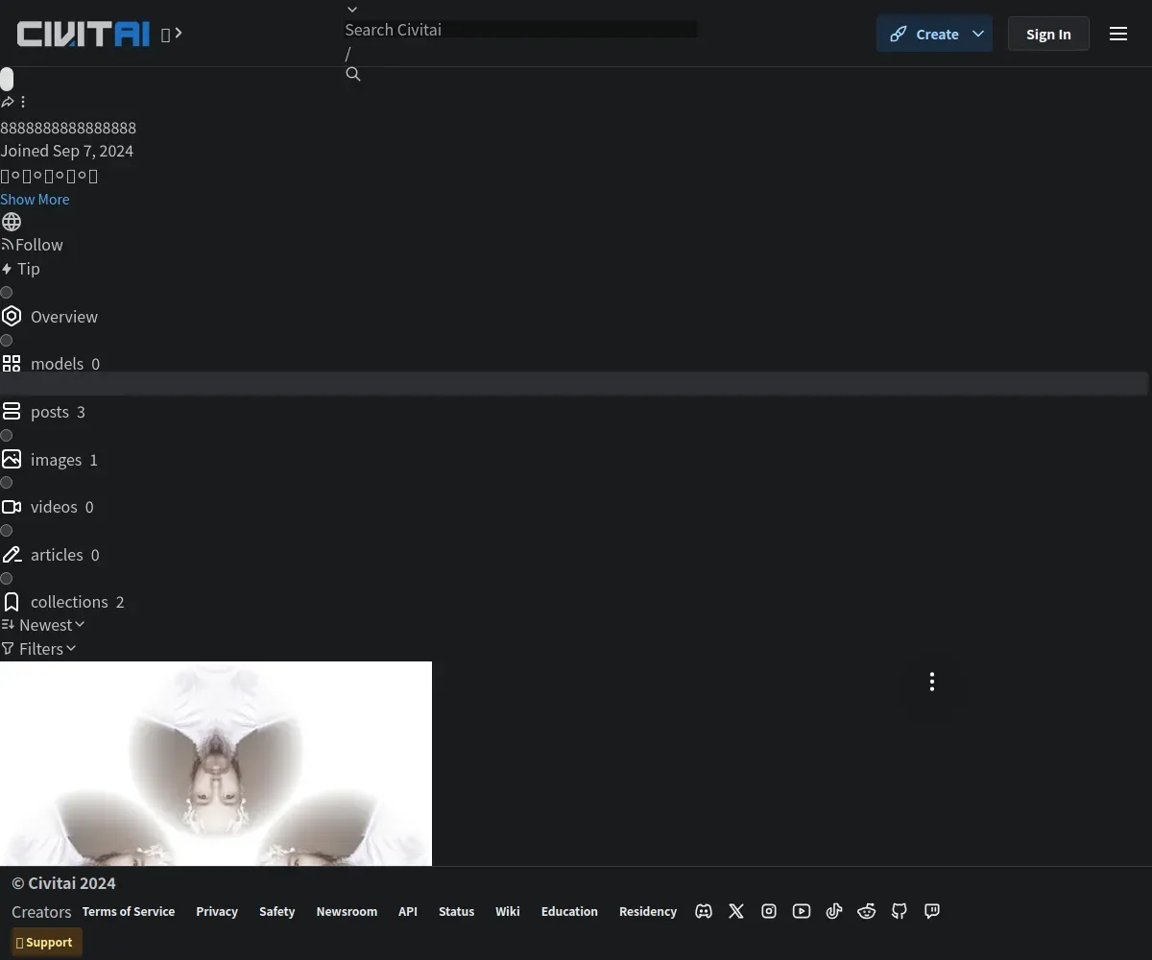Open the Residency footer link
Screen dimensions: 1152x960
pos(648,911)
